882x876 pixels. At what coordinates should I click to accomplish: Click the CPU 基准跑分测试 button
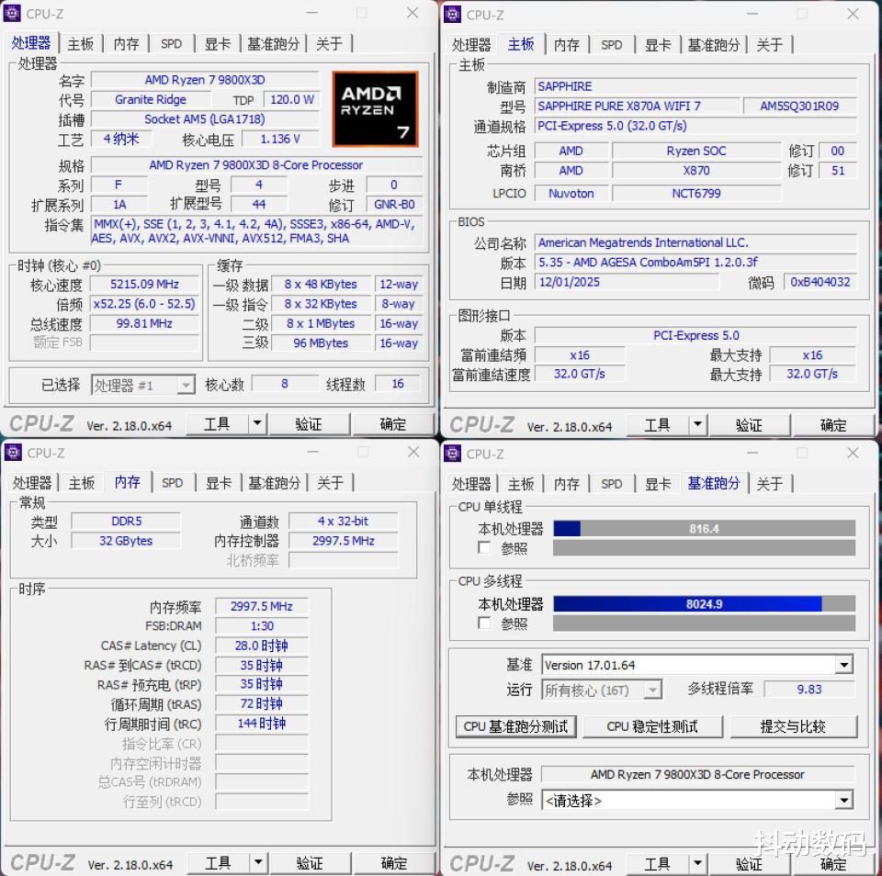coord(515,726)
